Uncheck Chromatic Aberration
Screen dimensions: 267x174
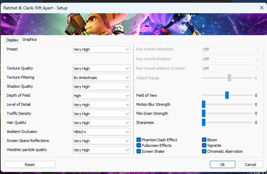pyautogui.click(x=204, y=151)
